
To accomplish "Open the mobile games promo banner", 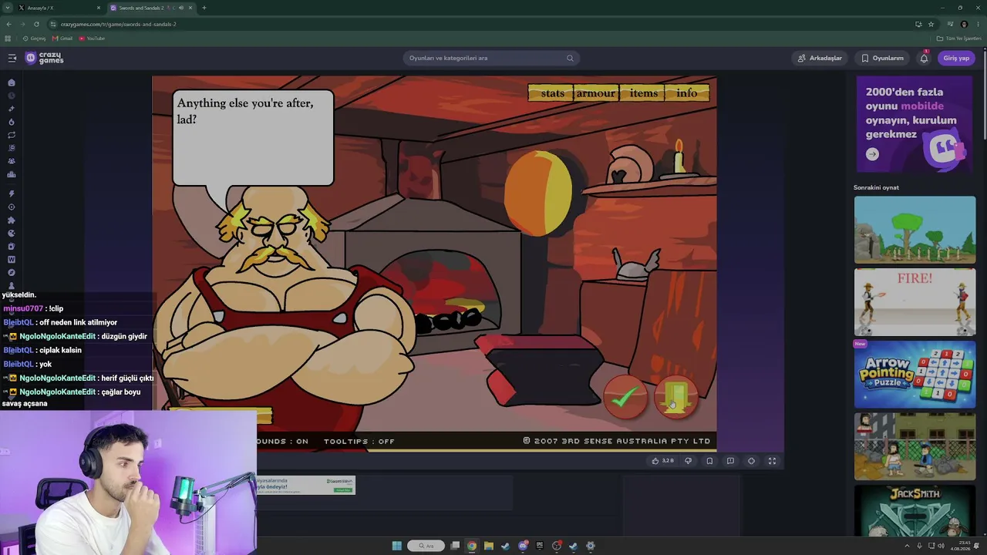I will pos(915,123).
